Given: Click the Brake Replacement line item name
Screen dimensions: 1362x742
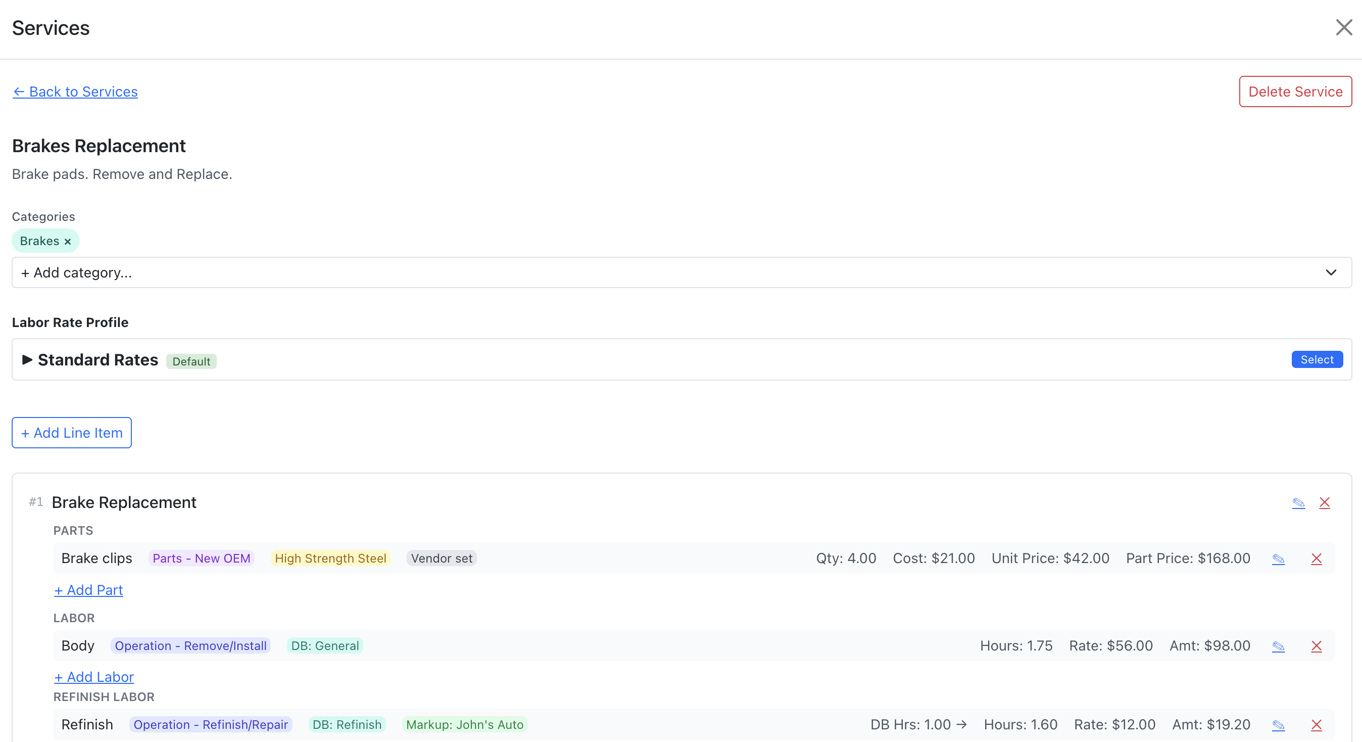Looking at the screenshot, I should 124,502.
